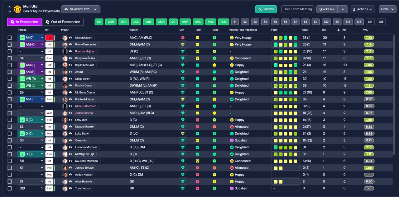Click Altay Bayındır's yellow morale icon
The height and width of the screenshot is (197, 399).
click(214, 181)
